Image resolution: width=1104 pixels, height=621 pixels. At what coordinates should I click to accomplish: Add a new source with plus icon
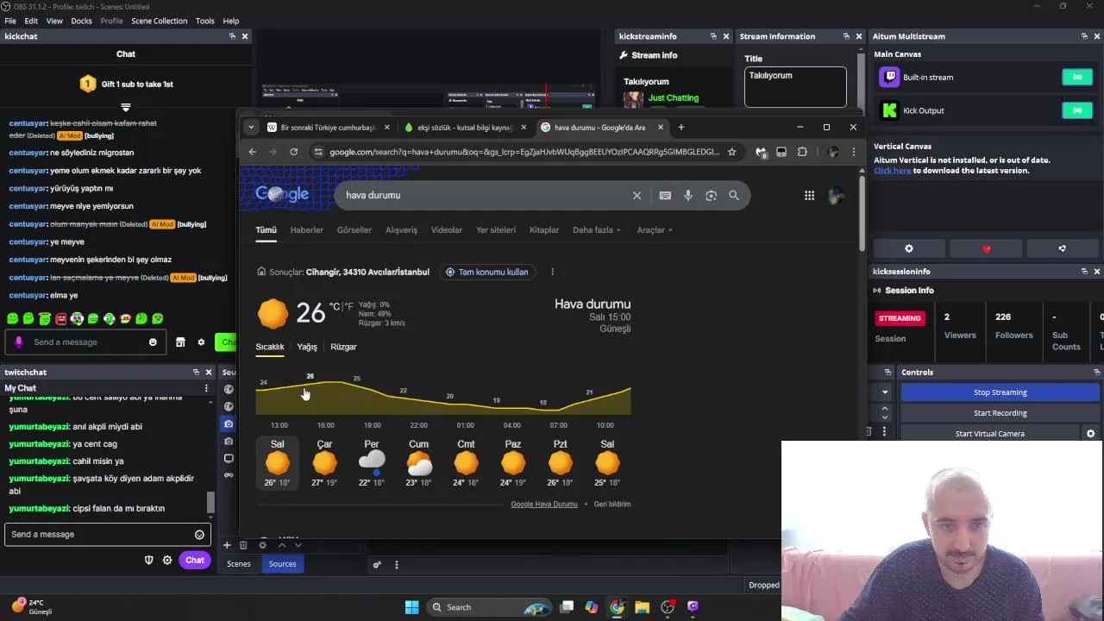[x=227, y=545]
